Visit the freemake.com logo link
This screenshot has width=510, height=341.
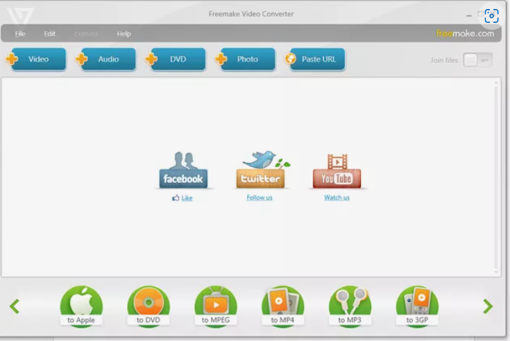(465, 33)
